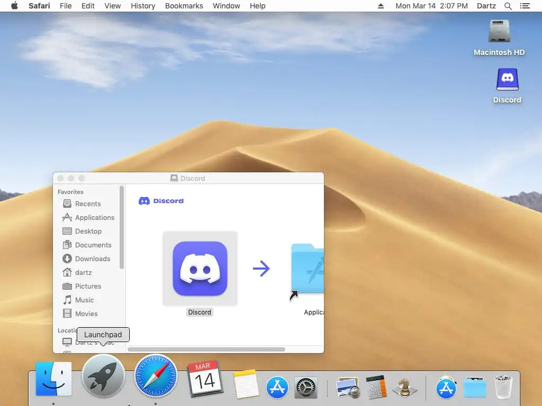The height and width of the screenshot is (406, 542).
Task: Select Documents in Finder sidebar
Action: click(88, 245)
